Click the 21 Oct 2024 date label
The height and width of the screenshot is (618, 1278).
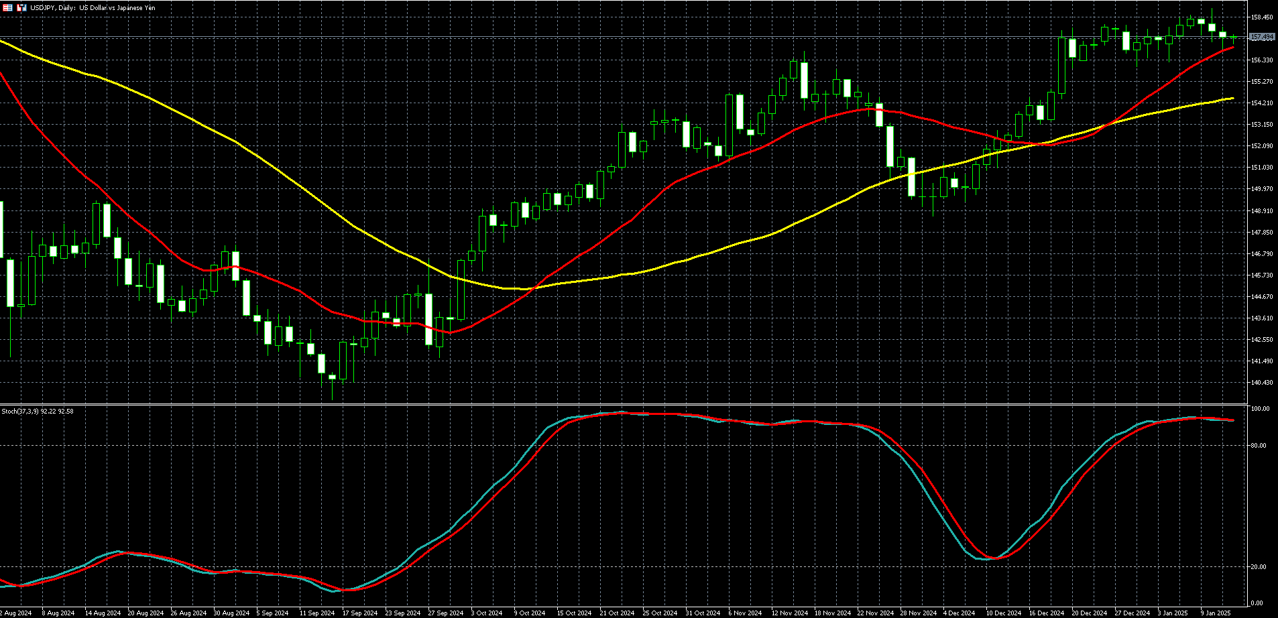pos(616,613)
